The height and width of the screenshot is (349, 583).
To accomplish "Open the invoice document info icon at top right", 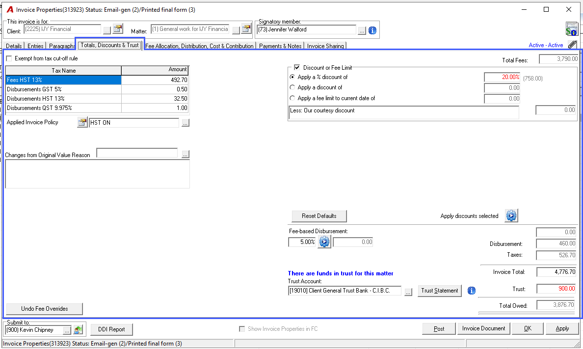I will coord(572,28).
